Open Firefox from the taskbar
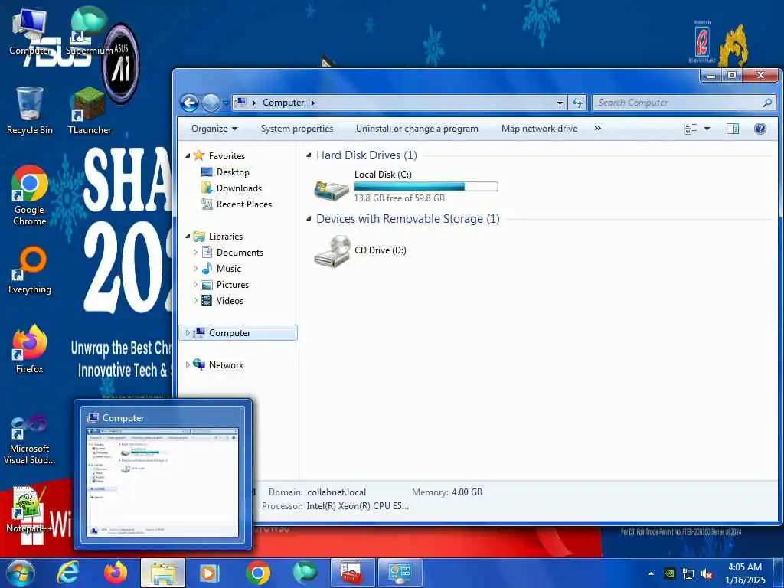The height and width of the screenshot is (588, 784). pyautogui.click(x=116, y=573)
